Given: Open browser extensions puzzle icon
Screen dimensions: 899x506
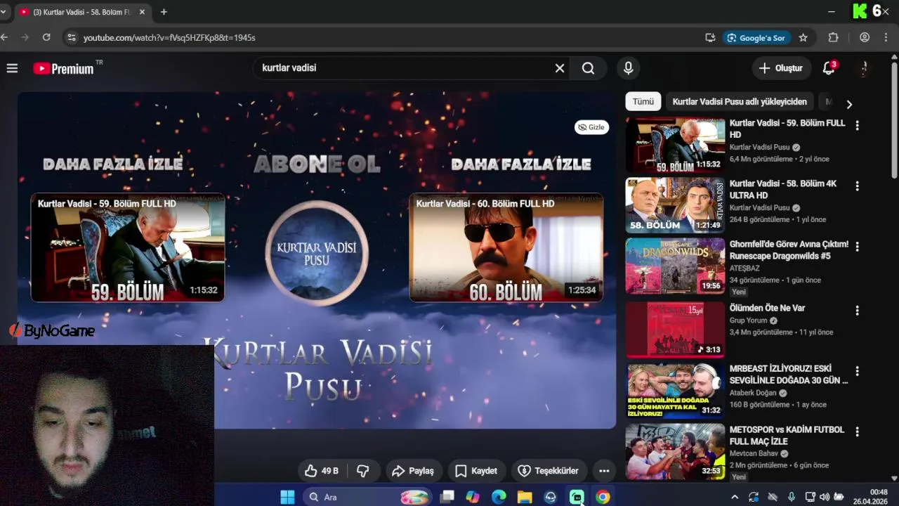Looking at the screenshot, I should coord(834,38).
